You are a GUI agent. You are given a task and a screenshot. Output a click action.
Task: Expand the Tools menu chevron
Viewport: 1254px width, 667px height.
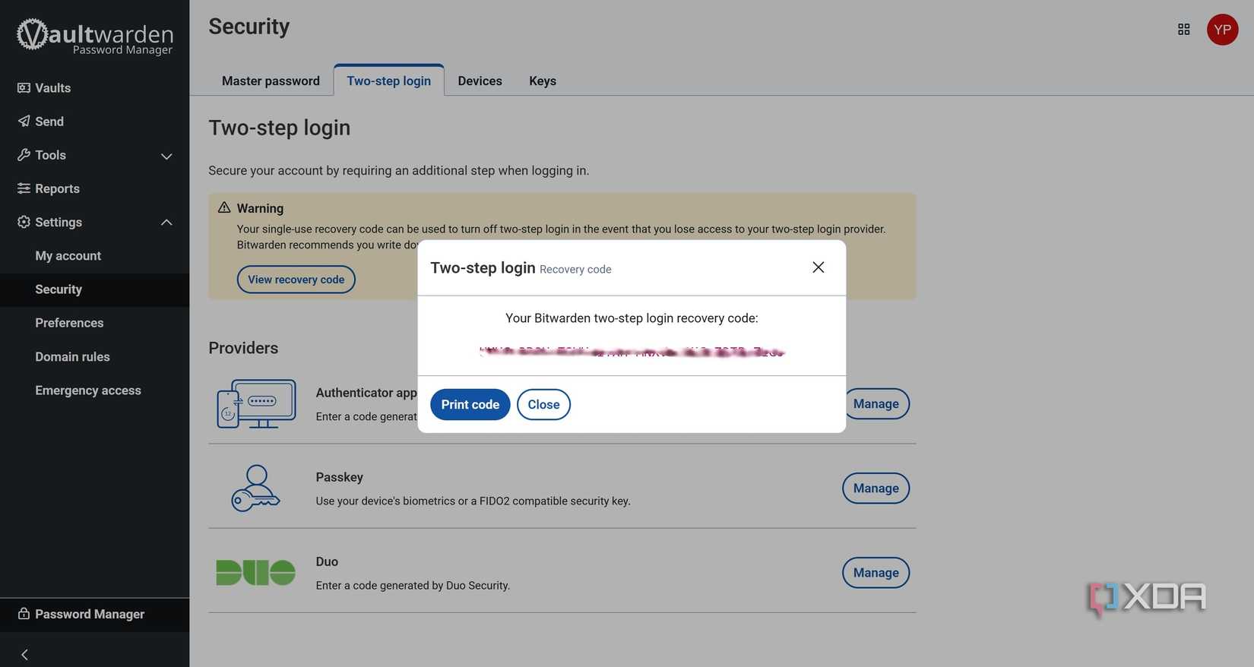[x=166, y=156]
